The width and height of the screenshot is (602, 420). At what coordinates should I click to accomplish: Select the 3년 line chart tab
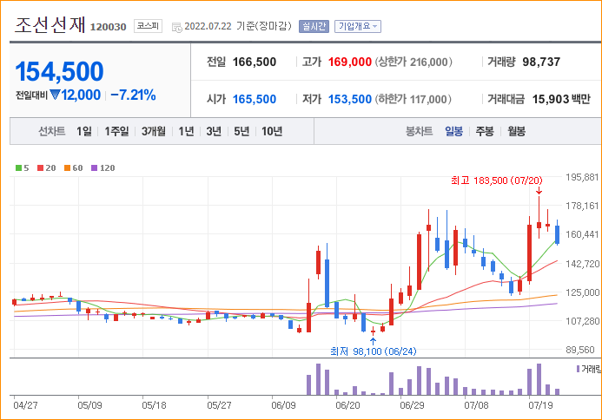coord(214,131)
